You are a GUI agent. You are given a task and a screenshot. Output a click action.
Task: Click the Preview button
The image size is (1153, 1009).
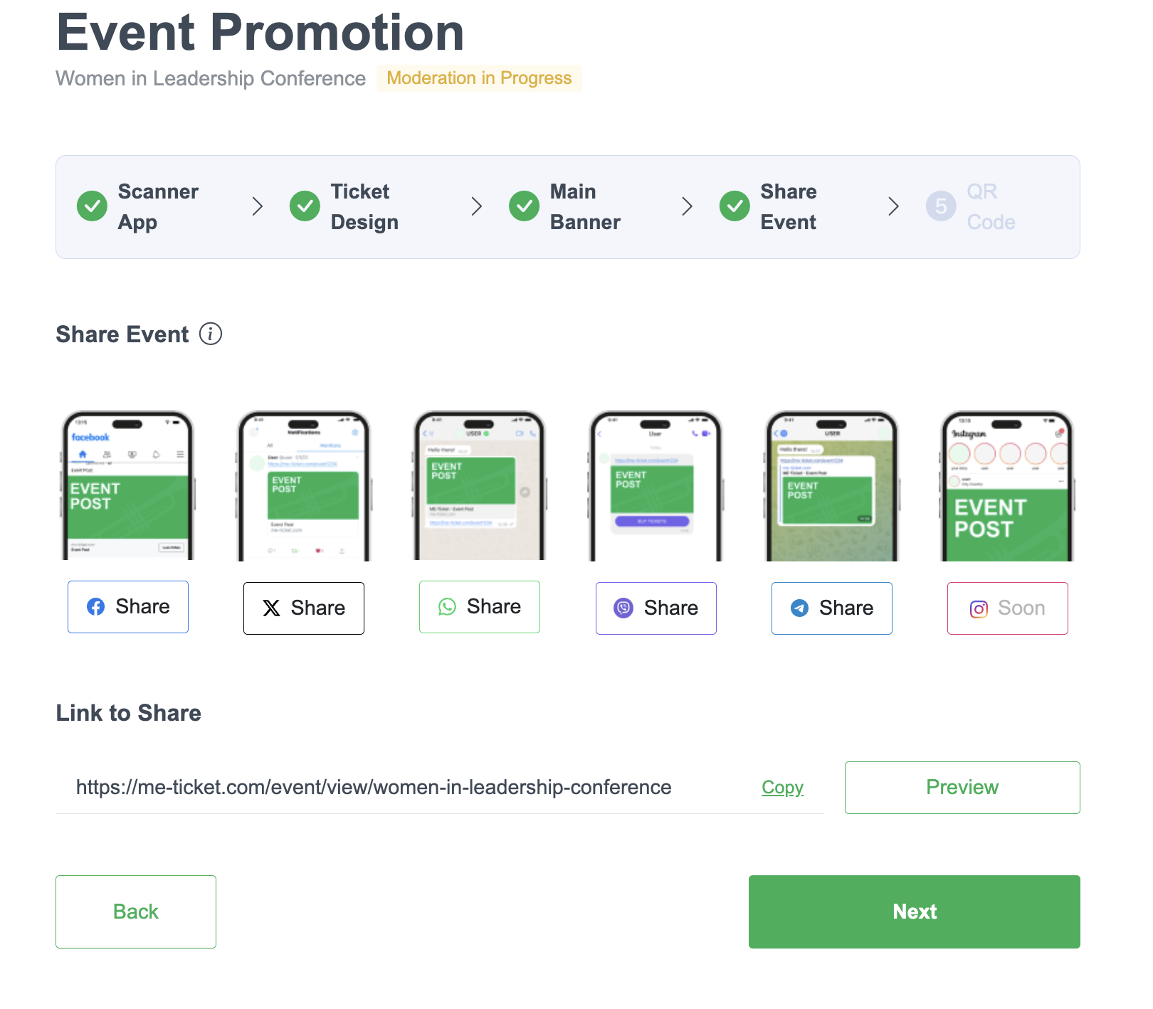(x=962, y=788)
